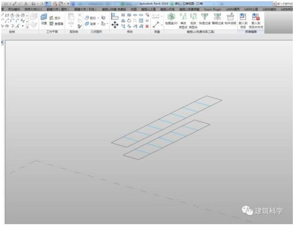Image resolution: width=295 pixels, height=225 pixels.
Task: Click the Cut geometry tool
Action: point(90,18)
